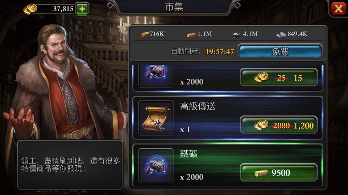Click the gold coins icon beside 37,815
The width and height of the screenshot is (348, 195).
point(30,9)
